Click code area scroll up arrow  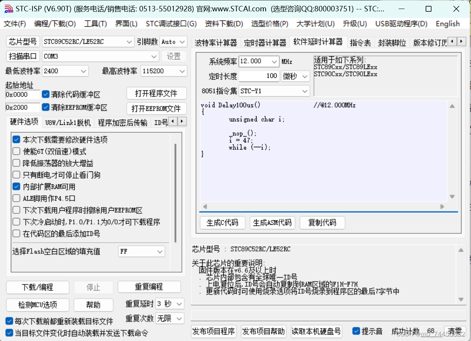pyautogui.click(x=452, y=106)
